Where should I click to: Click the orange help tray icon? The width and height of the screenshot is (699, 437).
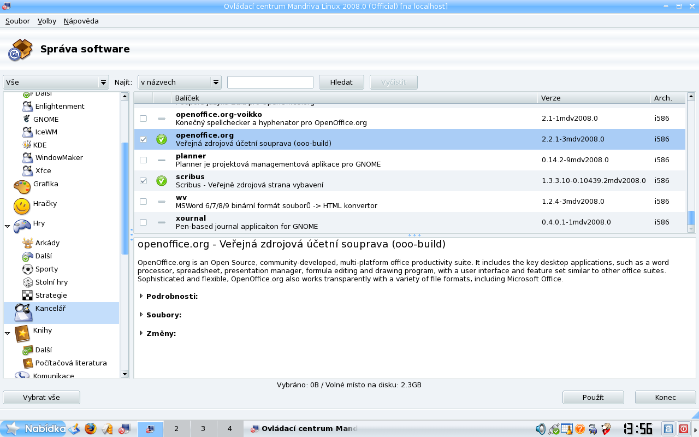tap(580, 429)
